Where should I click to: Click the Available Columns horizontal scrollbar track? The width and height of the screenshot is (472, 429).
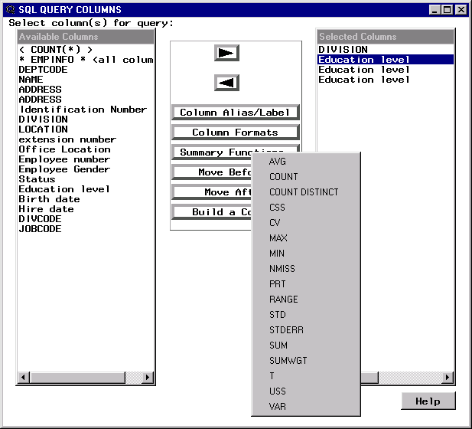click(x=86, y=378)
